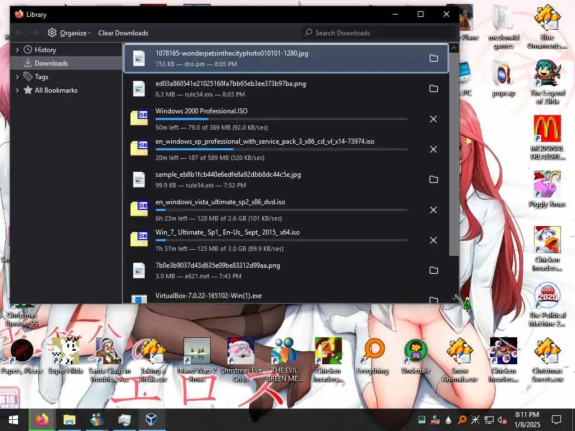This screenshot has width=575, height=431.
Task: Click the scrollbar up arrow in downloads list
Action: [454, 48]
